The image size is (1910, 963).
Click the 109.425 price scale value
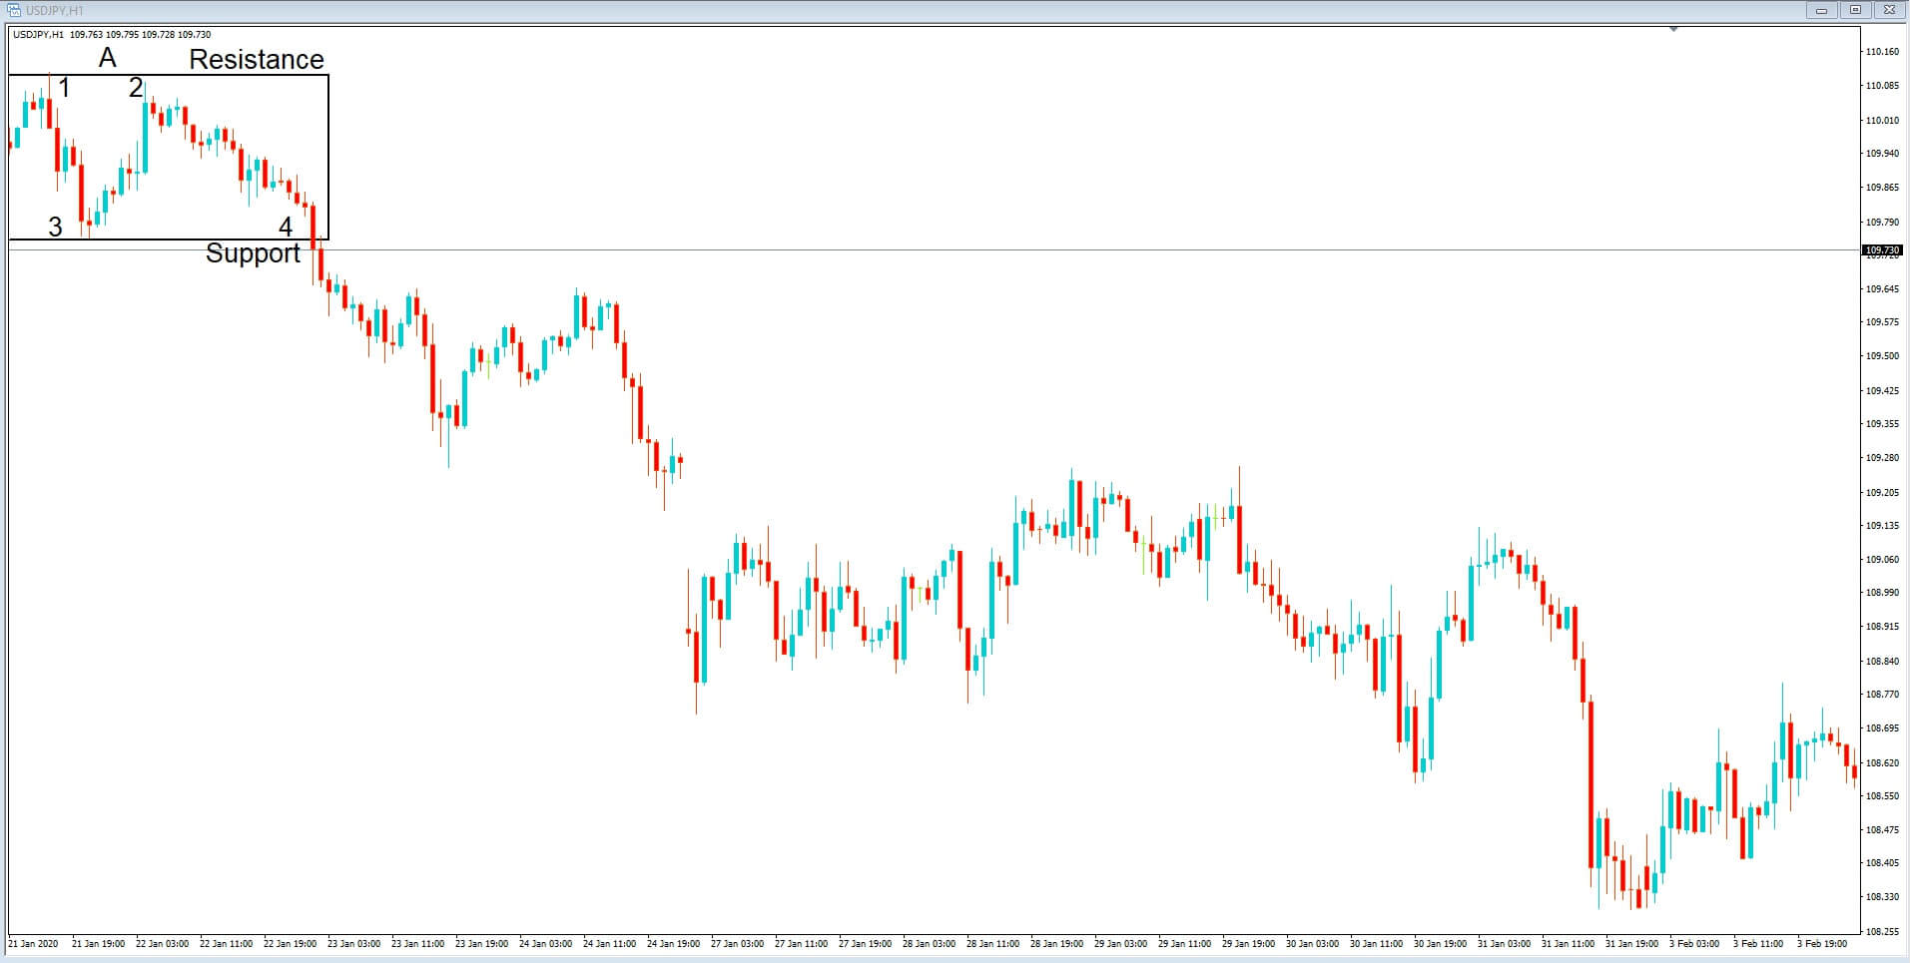(1882, 391)
